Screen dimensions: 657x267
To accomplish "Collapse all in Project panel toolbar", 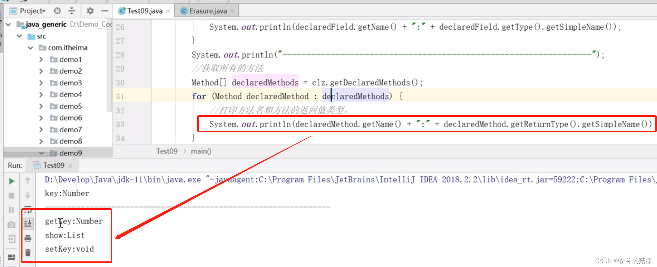I will pyautogui.click(x=72, y=11).
